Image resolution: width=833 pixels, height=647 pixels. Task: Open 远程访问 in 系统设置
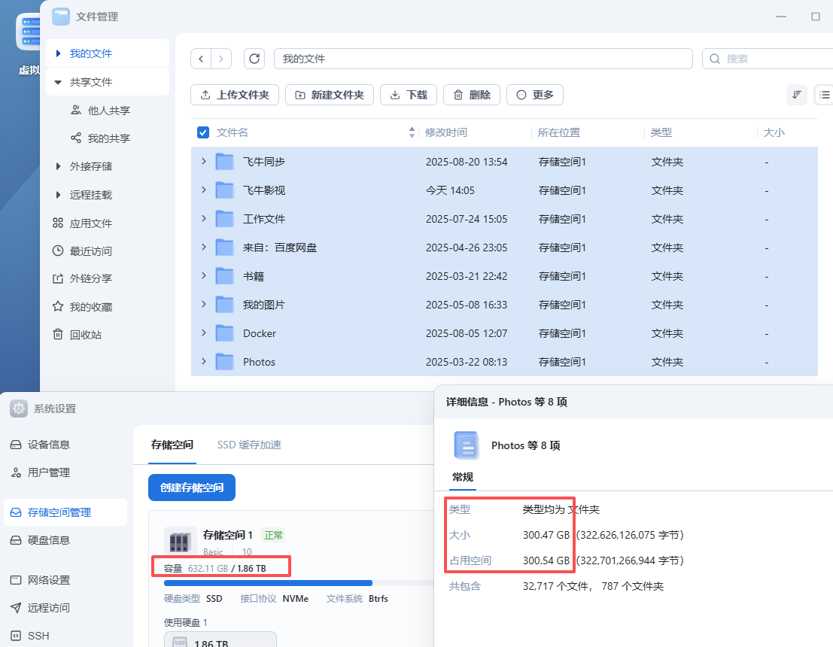click(x=41, y=608)
